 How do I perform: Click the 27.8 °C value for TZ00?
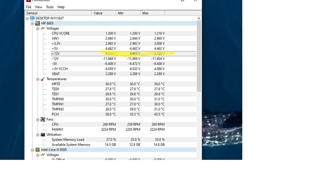point(111,89)
